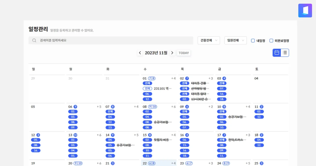Enable the 내일정 checkbox
This screenshot has width=316, height=166.
pyautogui.click(x=253, y=41)
